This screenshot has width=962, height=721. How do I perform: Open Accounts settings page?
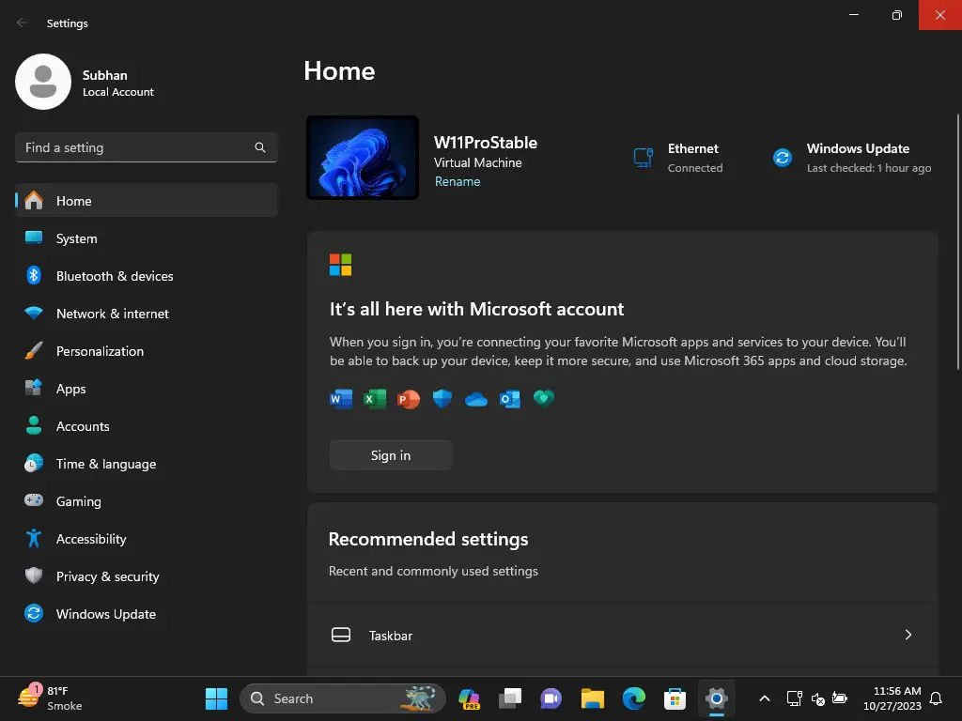click(147, 426)
